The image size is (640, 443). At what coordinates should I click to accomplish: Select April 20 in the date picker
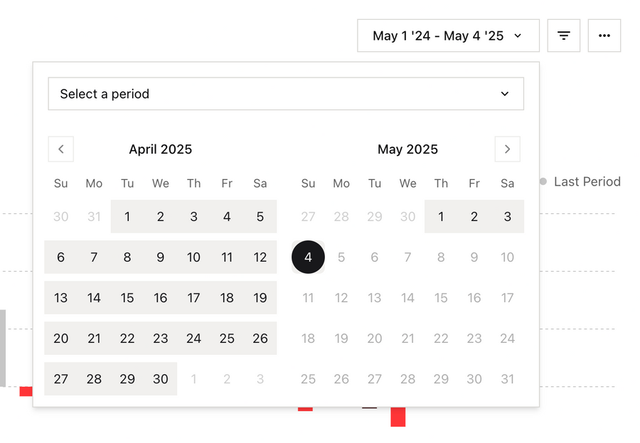60,338
